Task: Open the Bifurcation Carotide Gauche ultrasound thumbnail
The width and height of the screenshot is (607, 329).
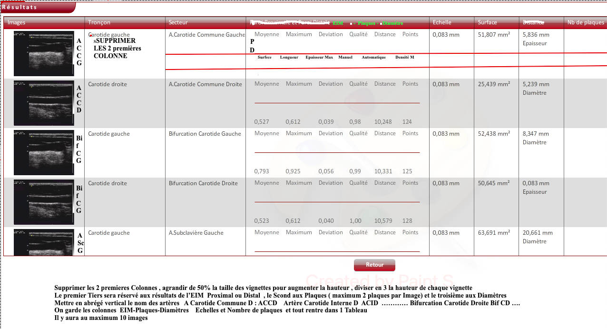Action: click(x=44, y=153)
